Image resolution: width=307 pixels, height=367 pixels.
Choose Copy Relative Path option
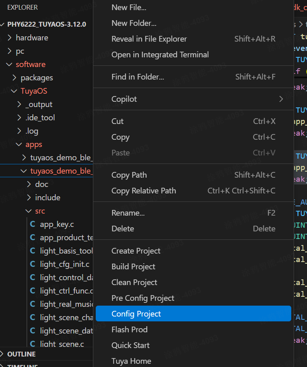tap(143, 191)
